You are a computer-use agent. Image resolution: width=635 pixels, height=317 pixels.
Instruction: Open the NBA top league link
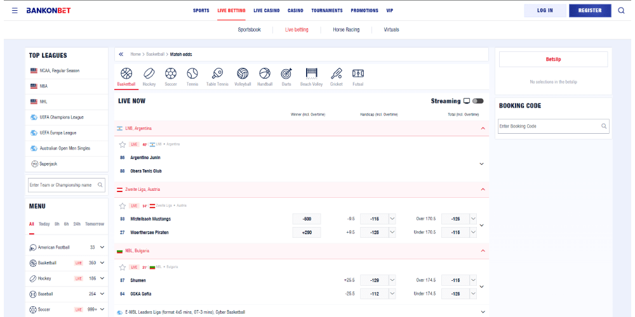click(43, 86)
